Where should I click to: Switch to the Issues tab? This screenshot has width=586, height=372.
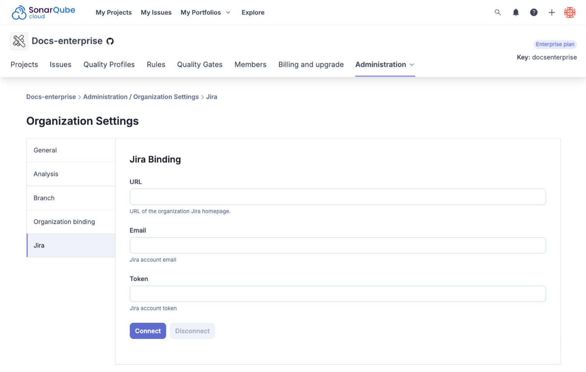(61, 64)
